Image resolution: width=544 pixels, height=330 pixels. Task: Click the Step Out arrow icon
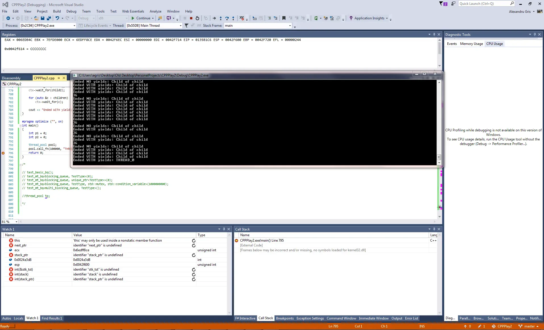click(233, 18)
